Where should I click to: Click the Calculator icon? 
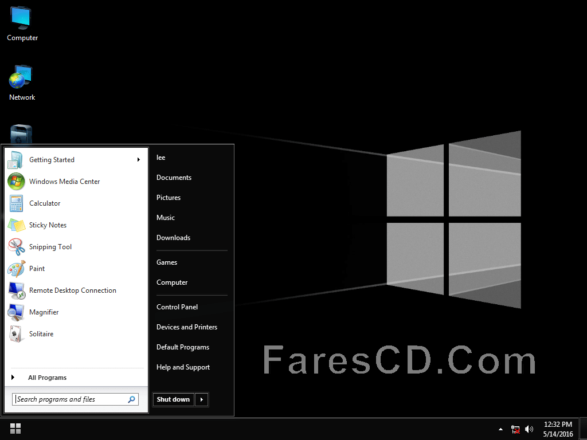(15, 203)
